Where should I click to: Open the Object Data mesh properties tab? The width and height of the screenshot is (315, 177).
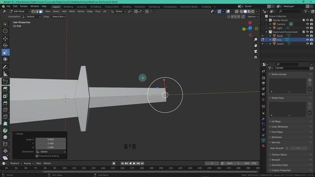point(263,141)
